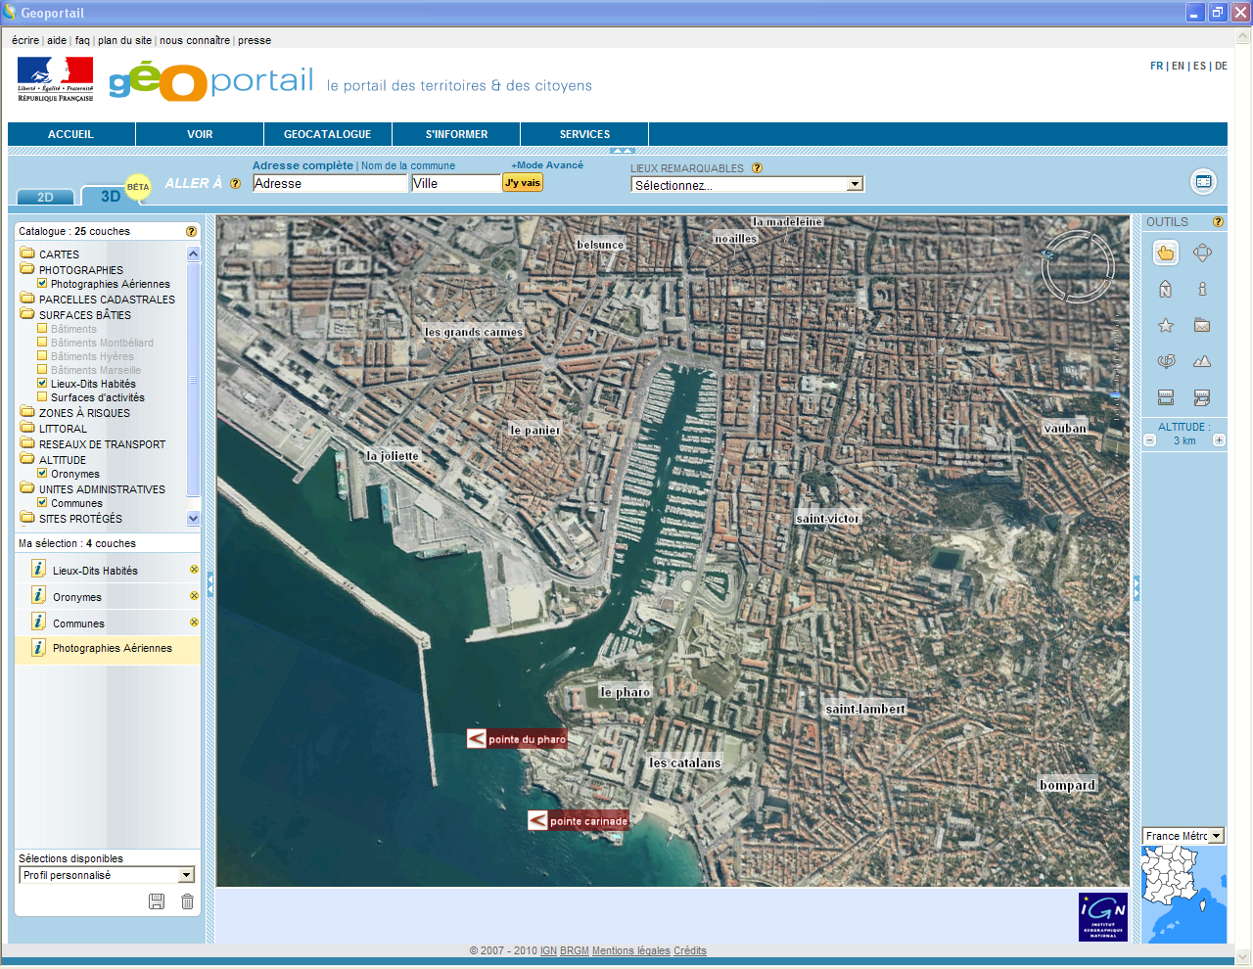
Task: Uncheck Photographies Aériennes layer checkbox
Action: point(42,284)
